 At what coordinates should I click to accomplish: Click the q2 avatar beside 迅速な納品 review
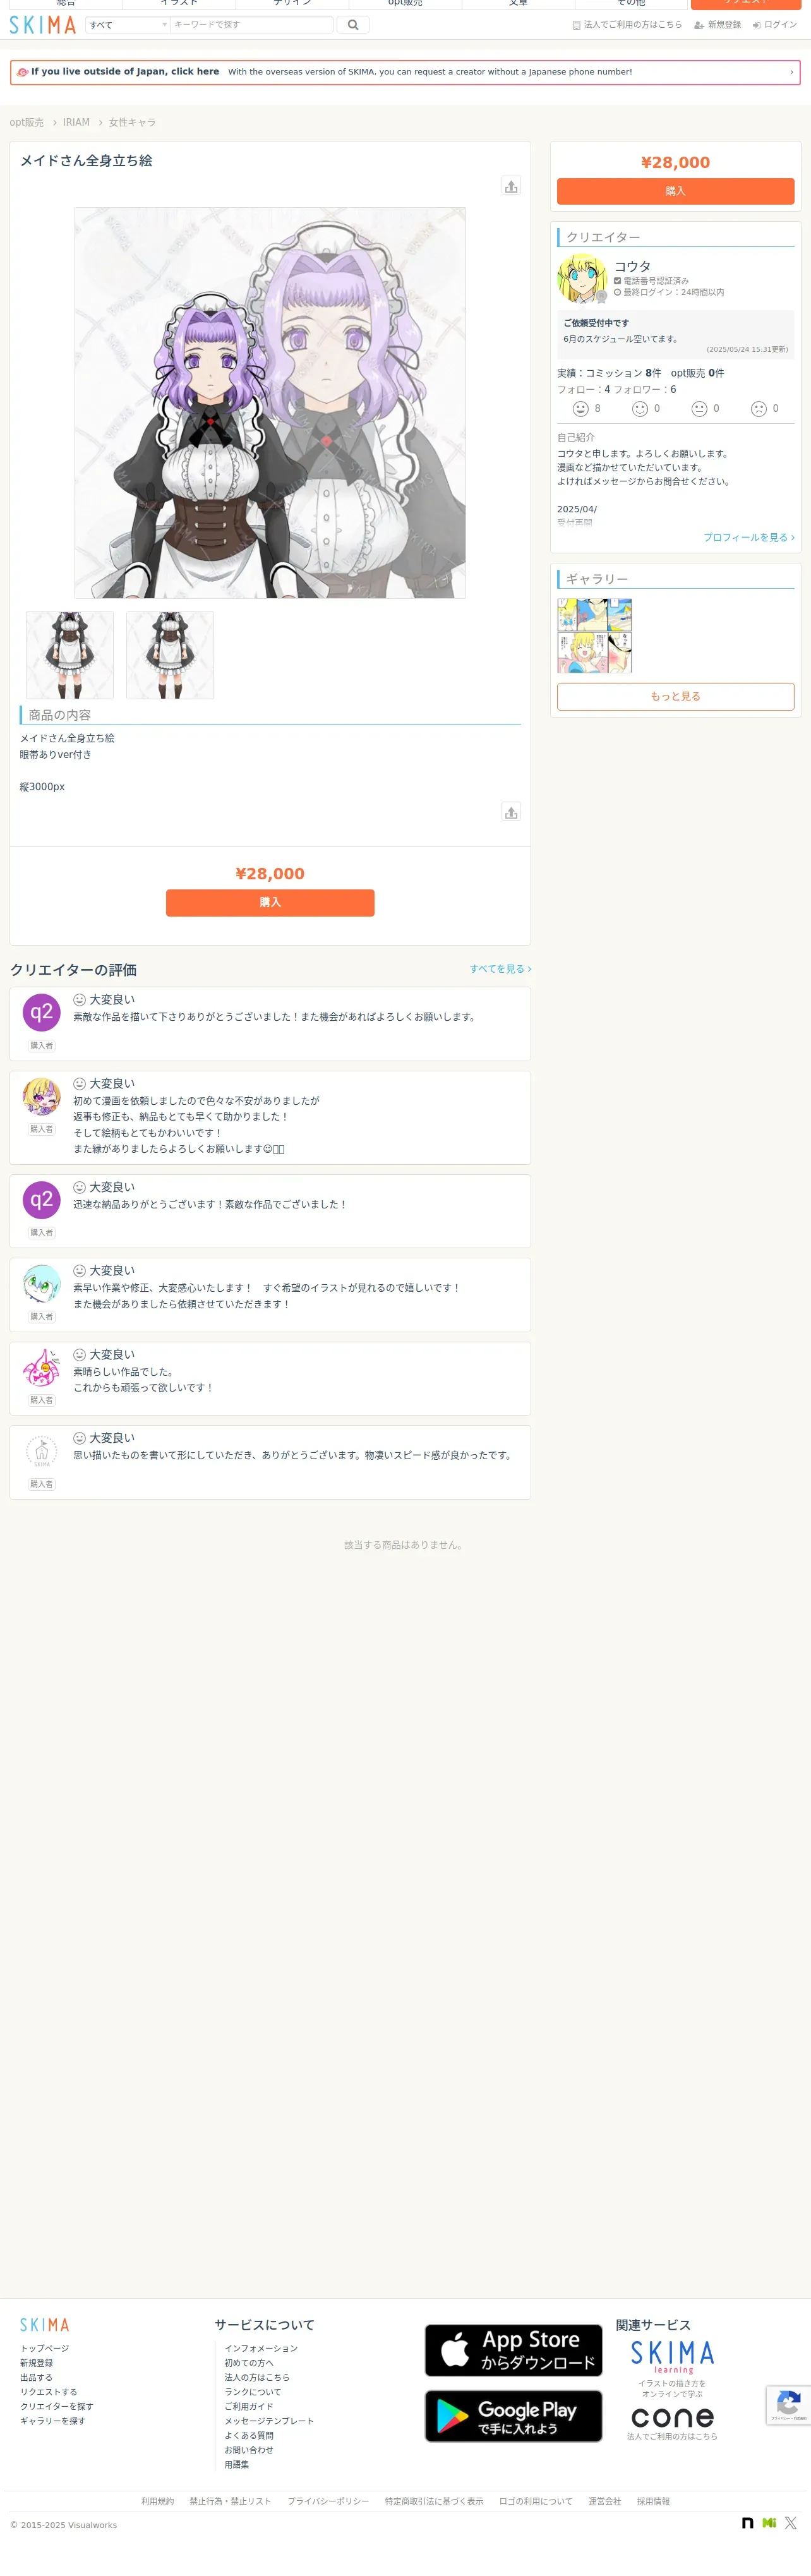41,1200
